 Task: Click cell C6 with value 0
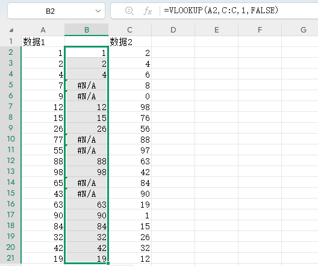click(130, 96)
